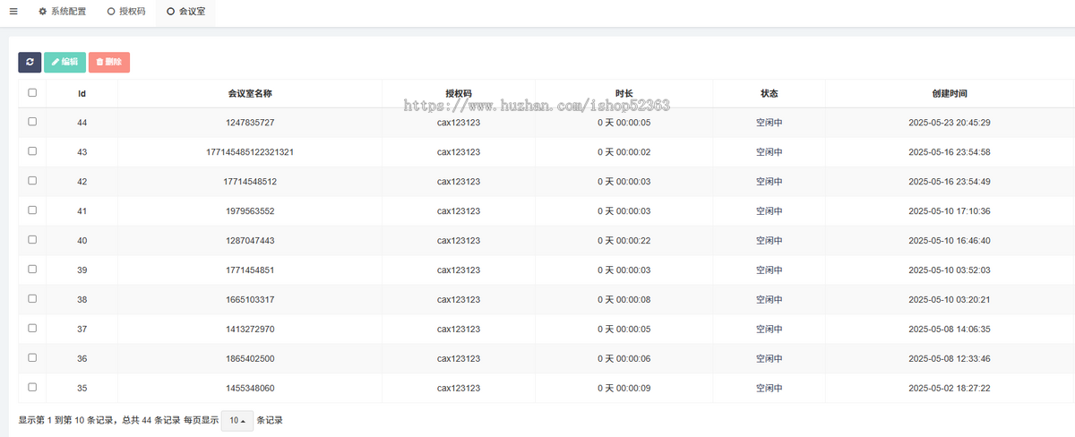Click the Id cell 37
1075x437 pixels.
tap(82, 330)
